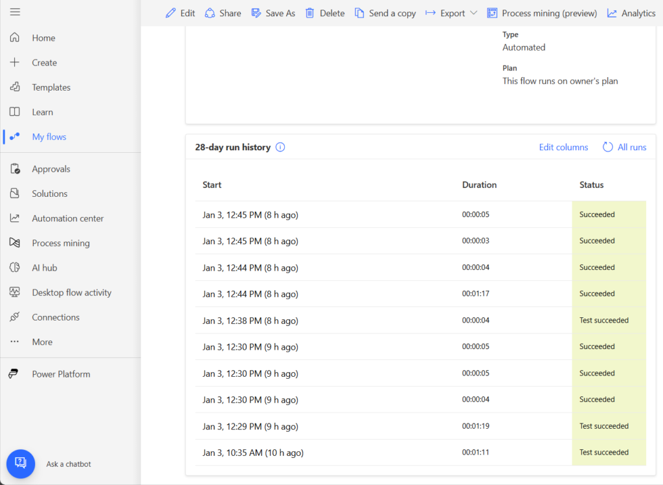663x485 pixels.
Task: Click the Learn book icon
Action: point(15,112)
